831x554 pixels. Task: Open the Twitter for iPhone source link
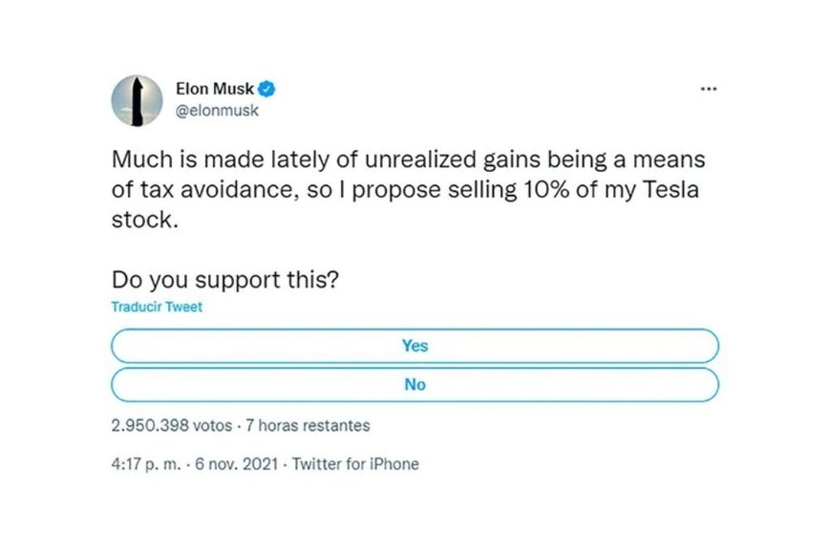click(354, 464)
